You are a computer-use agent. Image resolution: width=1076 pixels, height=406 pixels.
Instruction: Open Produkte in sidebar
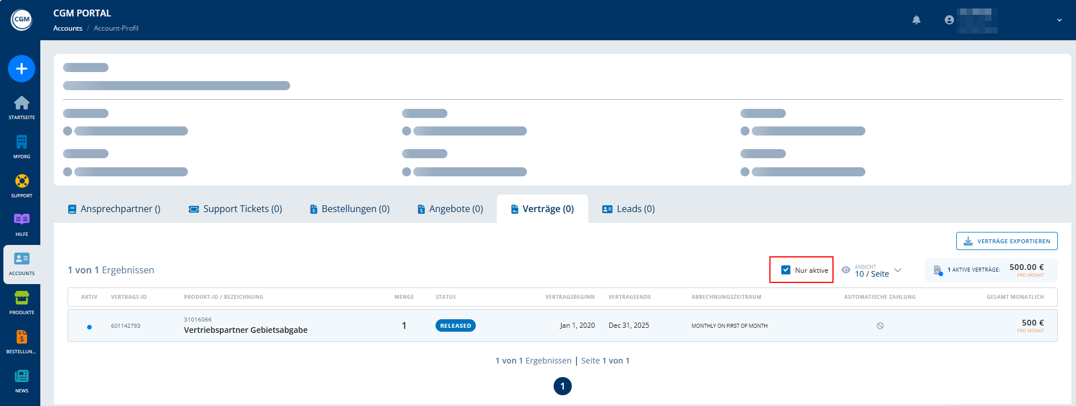pyautogui.click(x=22, y=303)
